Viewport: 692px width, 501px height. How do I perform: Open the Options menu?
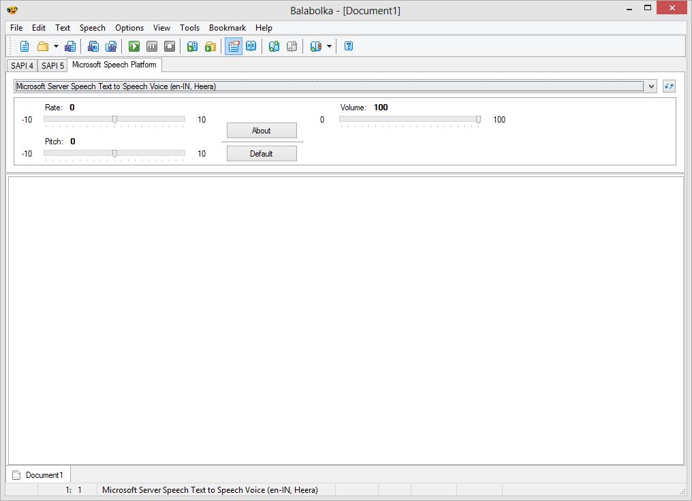pos(129,28)
